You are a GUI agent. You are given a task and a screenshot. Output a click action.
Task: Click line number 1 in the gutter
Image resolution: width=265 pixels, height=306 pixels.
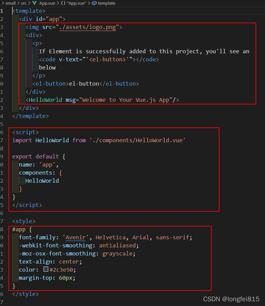coord(2,11)
